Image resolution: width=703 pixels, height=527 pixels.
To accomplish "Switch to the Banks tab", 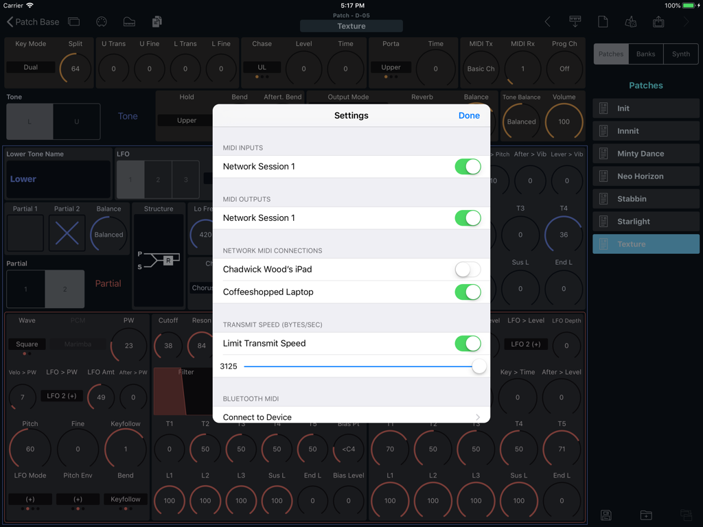I will coord(646,54).
